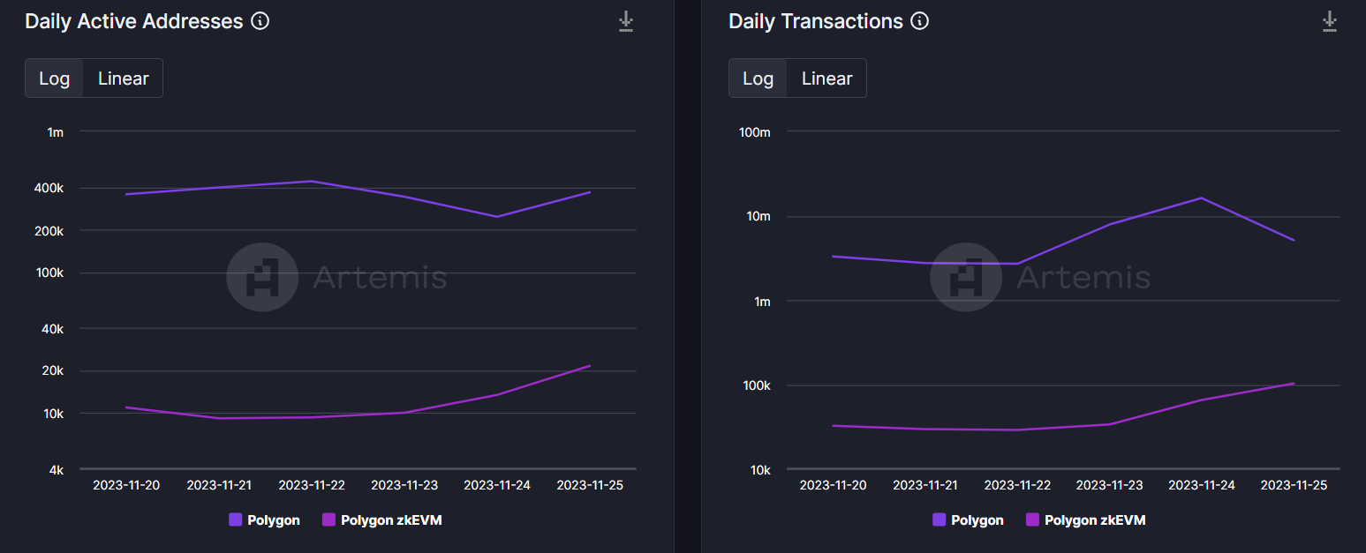Click the 100m y-axis label on Daily Transactions chart
The width and height of the screenshot is (1366, 553).
754,132
